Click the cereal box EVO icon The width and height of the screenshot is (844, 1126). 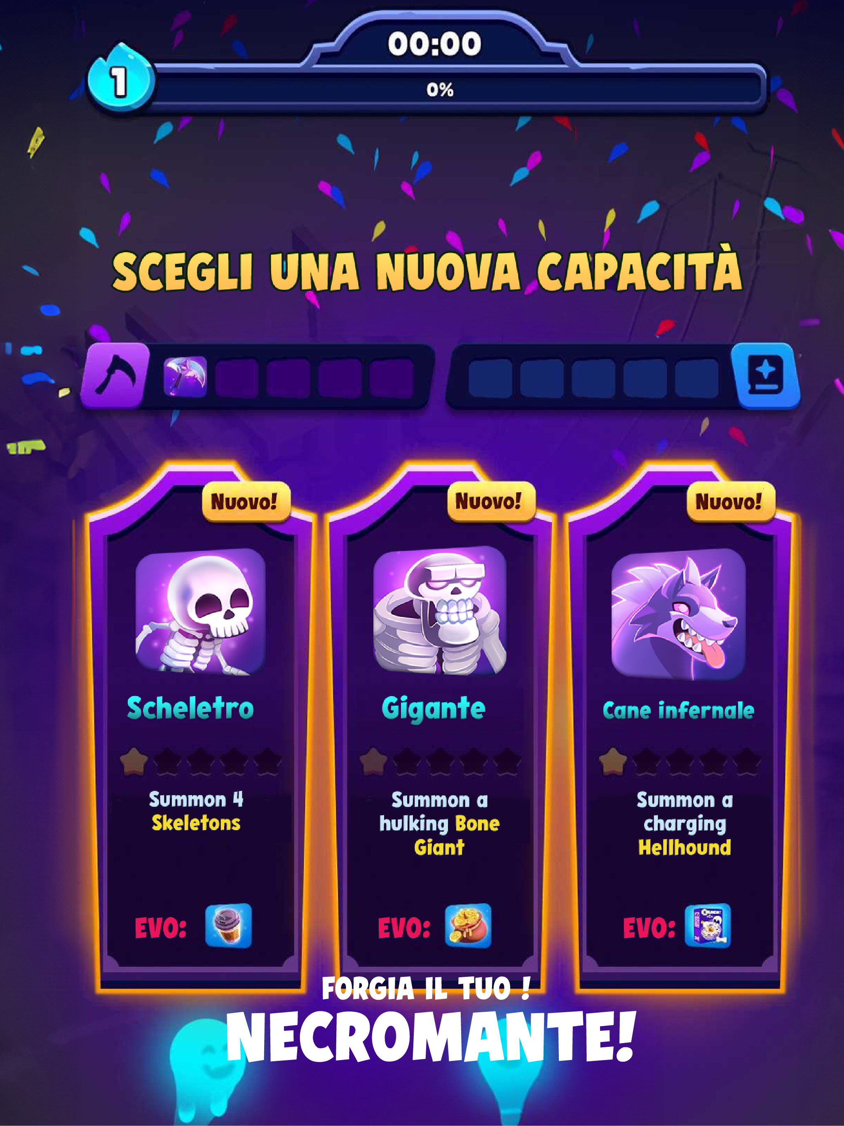click(x=708, y=925)
